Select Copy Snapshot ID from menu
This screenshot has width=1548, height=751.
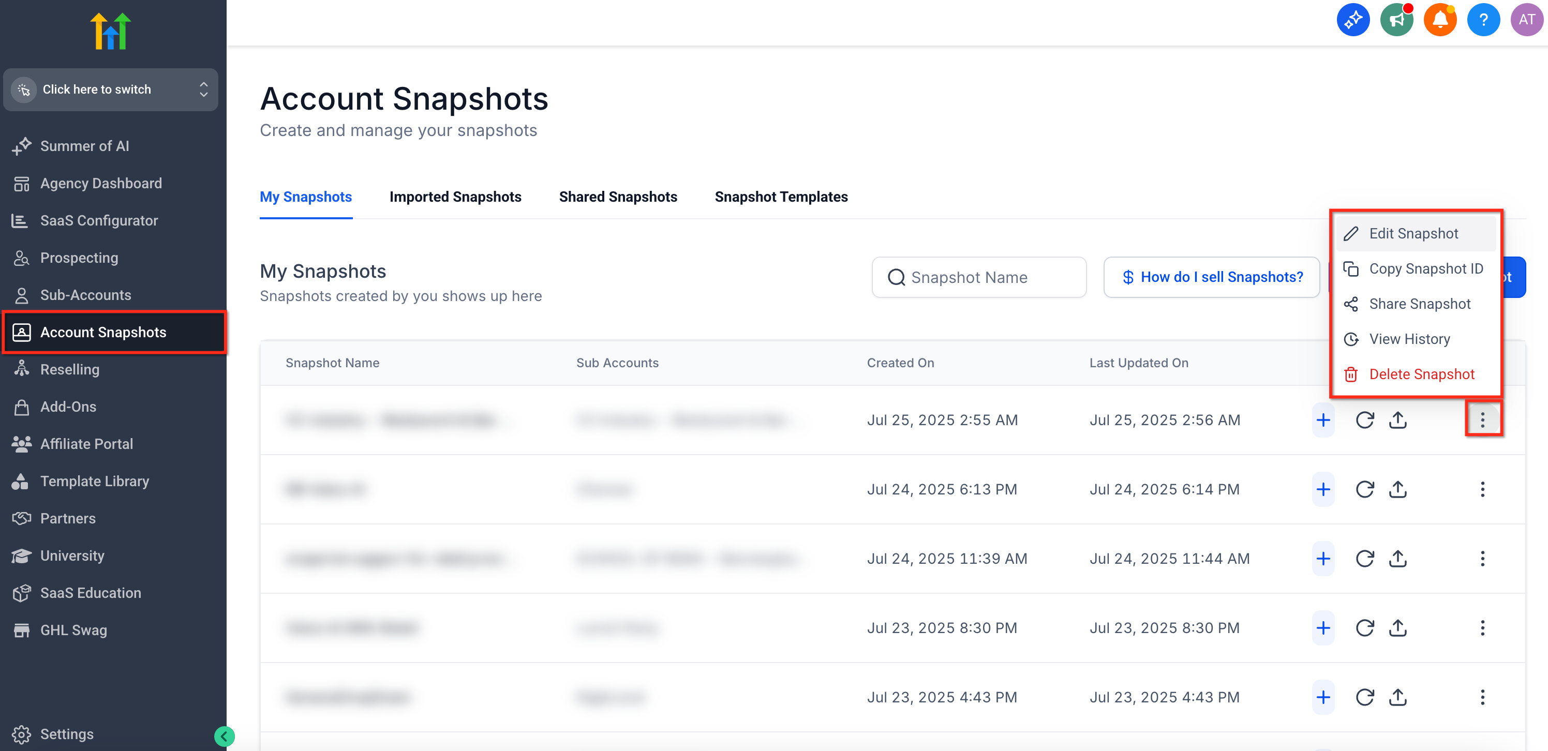(1425, 268)
